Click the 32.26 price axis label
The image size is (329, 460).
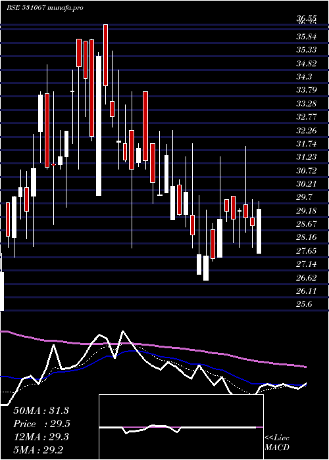coord(307,130)
